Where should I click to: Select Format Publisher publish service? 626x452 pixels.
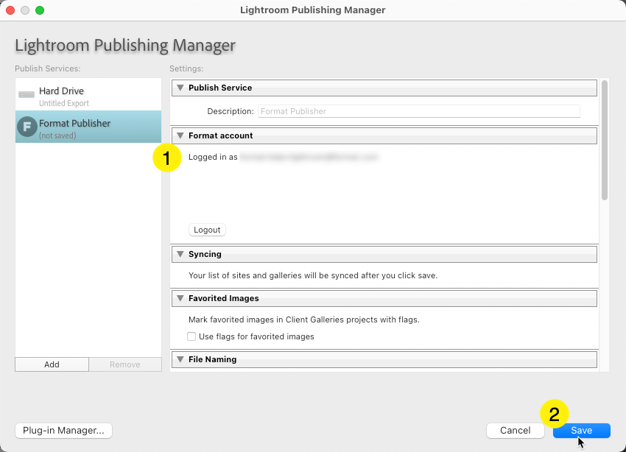[88, 127]
